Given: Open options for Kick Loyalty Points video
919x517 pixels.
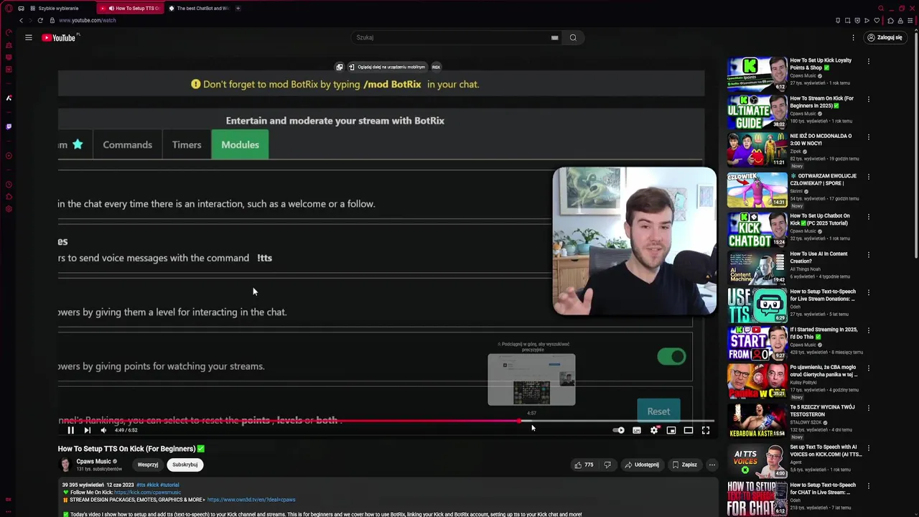Looking at the screenshot, I should (x=869, y=61).
